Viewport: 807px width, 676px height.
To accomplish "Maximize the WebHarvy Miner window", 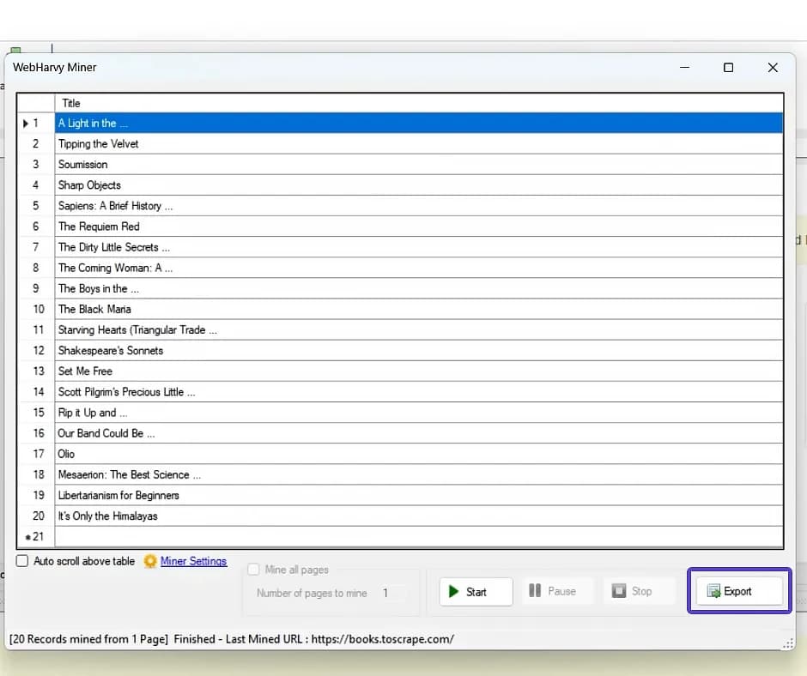I will pos(728,68).
